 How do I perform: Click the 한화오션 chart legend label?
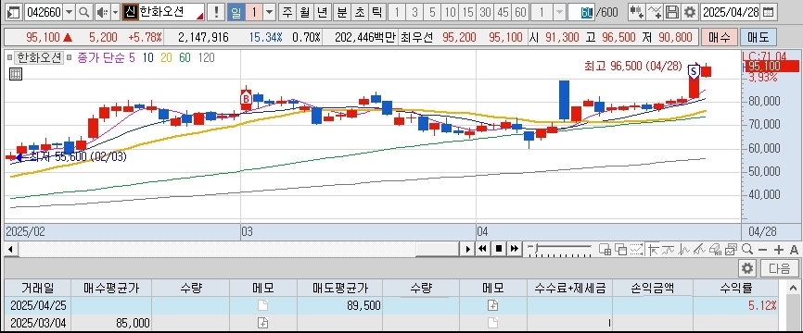39,57
